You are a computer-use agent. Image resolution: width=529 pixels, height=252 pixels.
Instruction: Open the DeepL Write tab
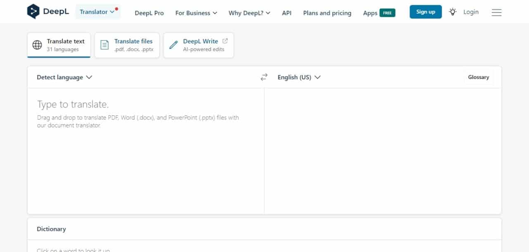coord(199,45)
